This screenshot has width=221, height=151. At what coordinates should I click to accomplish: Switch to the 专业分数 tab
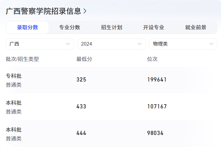click(x=70, y=27)
